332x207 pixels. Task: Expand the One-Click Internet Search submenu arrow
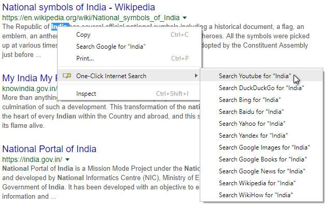click(x=196, y=76)
